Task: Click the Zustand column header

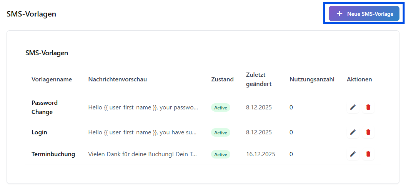Action: [x=222, y=79]
